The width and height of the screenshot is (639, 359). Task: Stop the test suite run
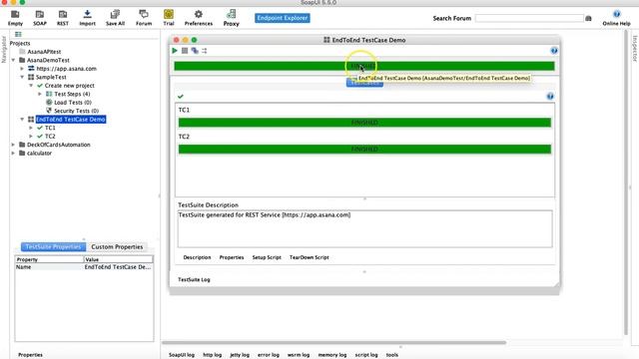tap(185, 51)
